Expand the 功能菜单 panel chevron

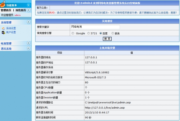(x=28, y=5)
